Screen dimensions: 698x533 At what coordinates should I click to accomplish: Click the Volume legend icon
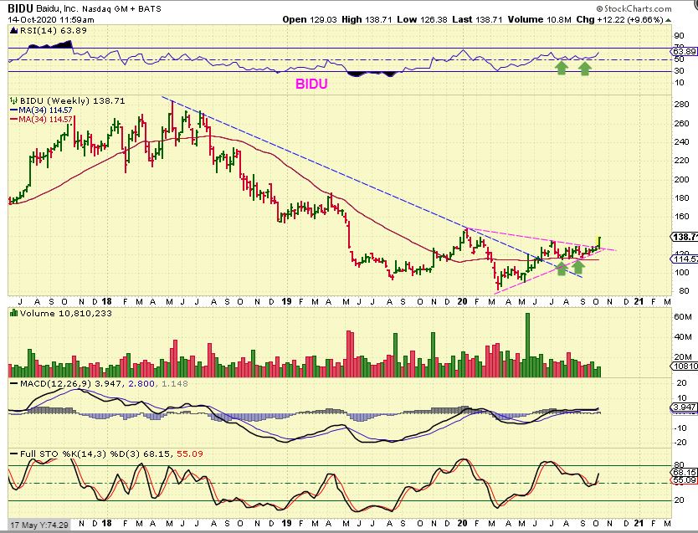click(x=13, y=313)
